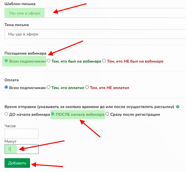The height and width of the screenshot is (172, 186).
Task: Click the help icon beside Время отправки
Action: (178, 107)
